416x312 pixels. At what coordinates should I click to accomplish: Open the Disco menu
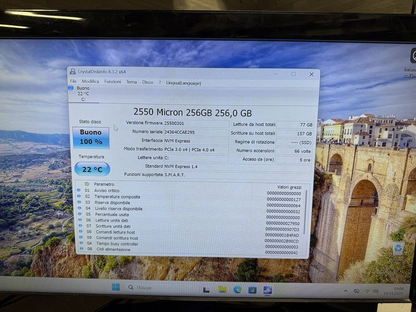coord(148,82)
